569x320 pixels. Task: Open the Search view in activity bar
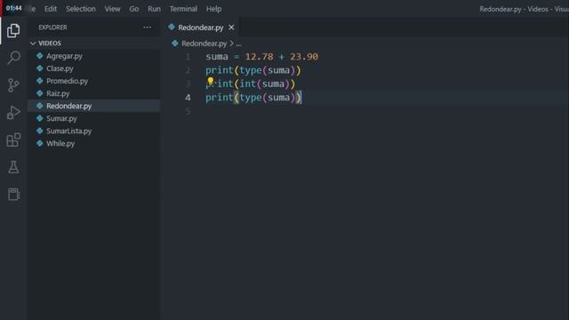coord(13,57)
